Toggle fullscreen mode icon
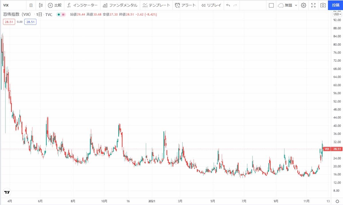 tap(313, 5)
